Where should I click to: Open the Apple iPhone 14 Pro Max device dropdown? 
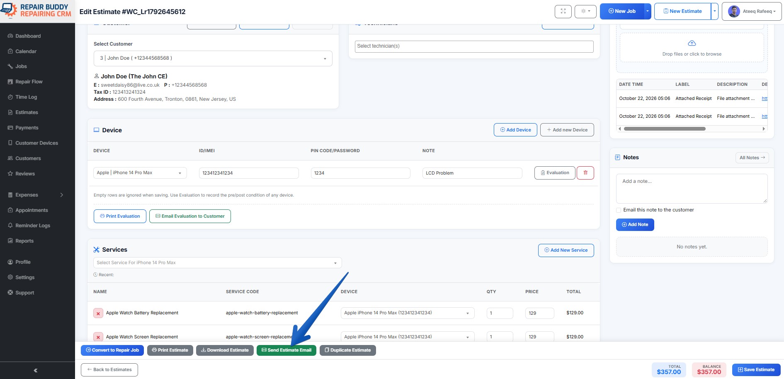140,173
